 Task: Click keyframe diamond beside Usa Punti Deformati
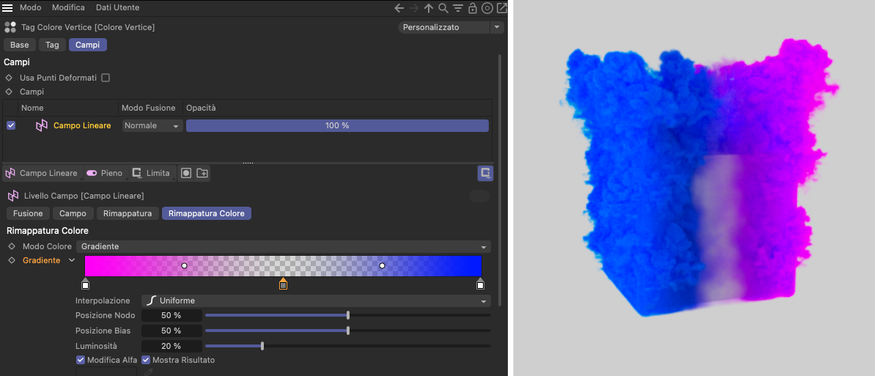(9, 78)
